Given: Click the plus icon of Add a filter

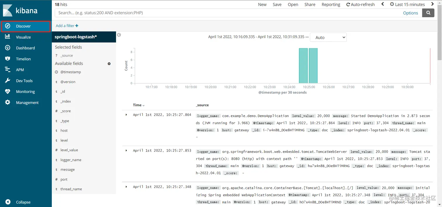Looking at the screenshot, I should coord(77,26).
